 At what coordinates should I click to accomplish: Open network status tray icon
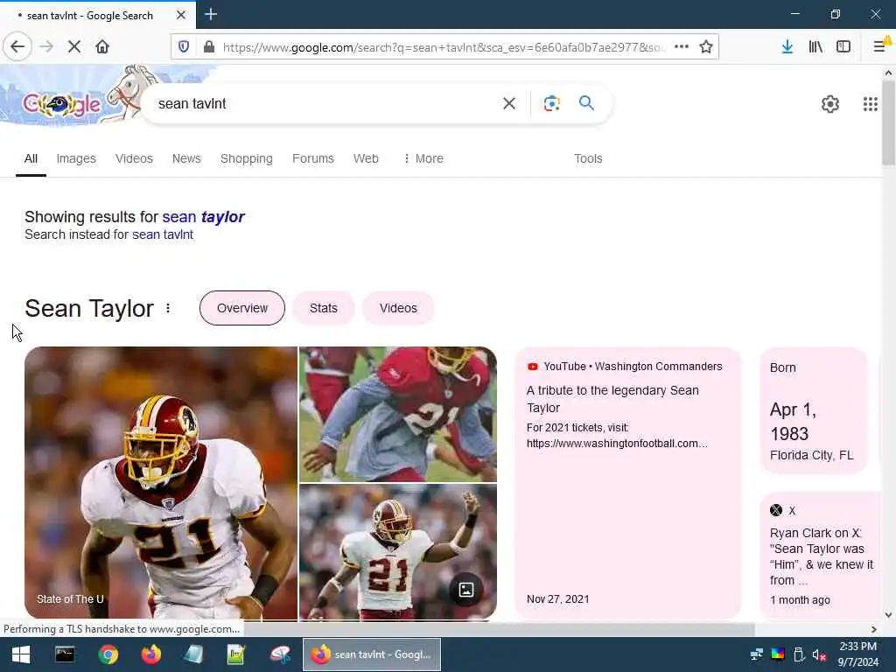pos(757,654)
